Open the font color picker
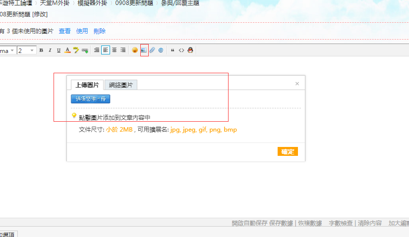 [67, 50]
